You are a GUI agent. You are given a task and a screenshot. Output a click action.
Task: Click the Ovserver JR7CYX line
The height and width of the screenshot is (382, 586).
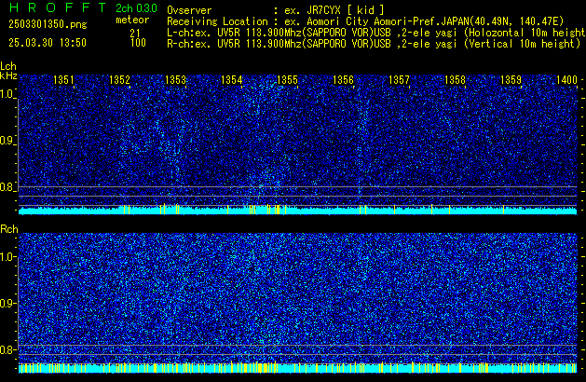(x=276, y=10)
